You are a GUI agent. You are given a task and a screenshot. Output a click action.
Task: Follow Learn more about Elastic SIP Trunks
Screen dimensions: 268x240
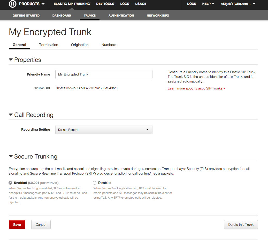(x=196, y=88)
